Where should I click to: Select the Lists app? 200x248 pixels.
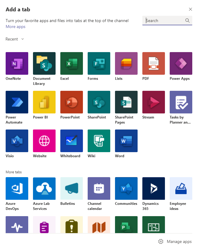[126, 63]
